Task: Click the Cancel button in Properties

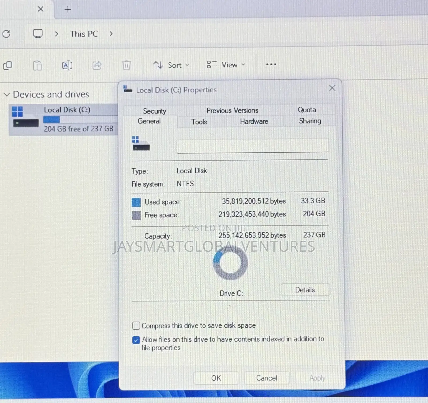Action: (x=266, y=378)
